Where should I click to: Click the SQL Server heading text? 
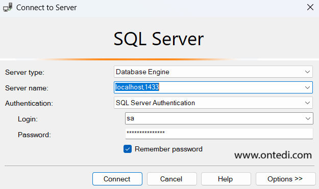[x=159, y=39]
